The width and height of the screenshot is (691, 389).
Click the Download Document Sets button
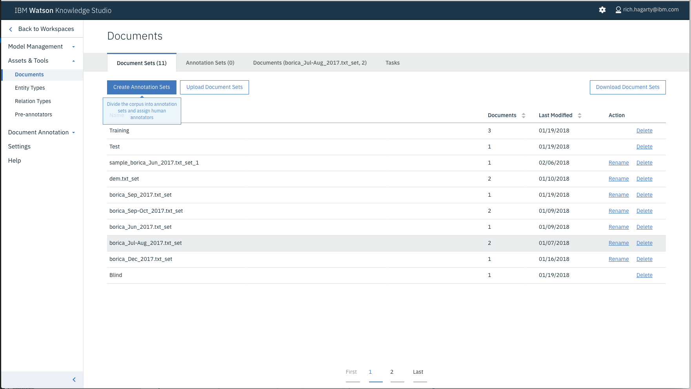point(627,87)
